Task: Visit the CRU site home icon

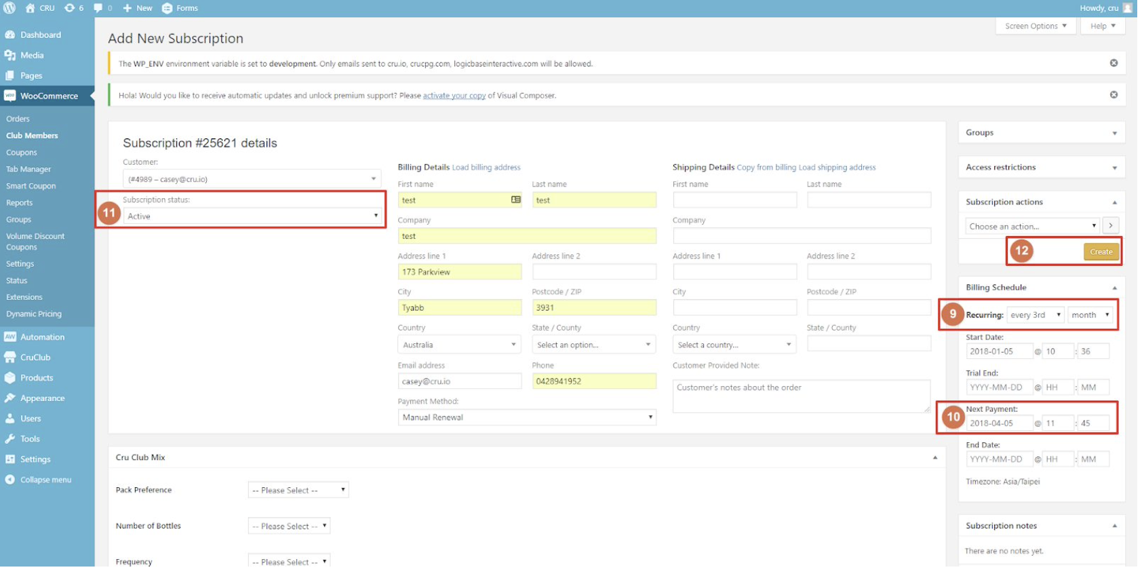Action: pos(30,8)
